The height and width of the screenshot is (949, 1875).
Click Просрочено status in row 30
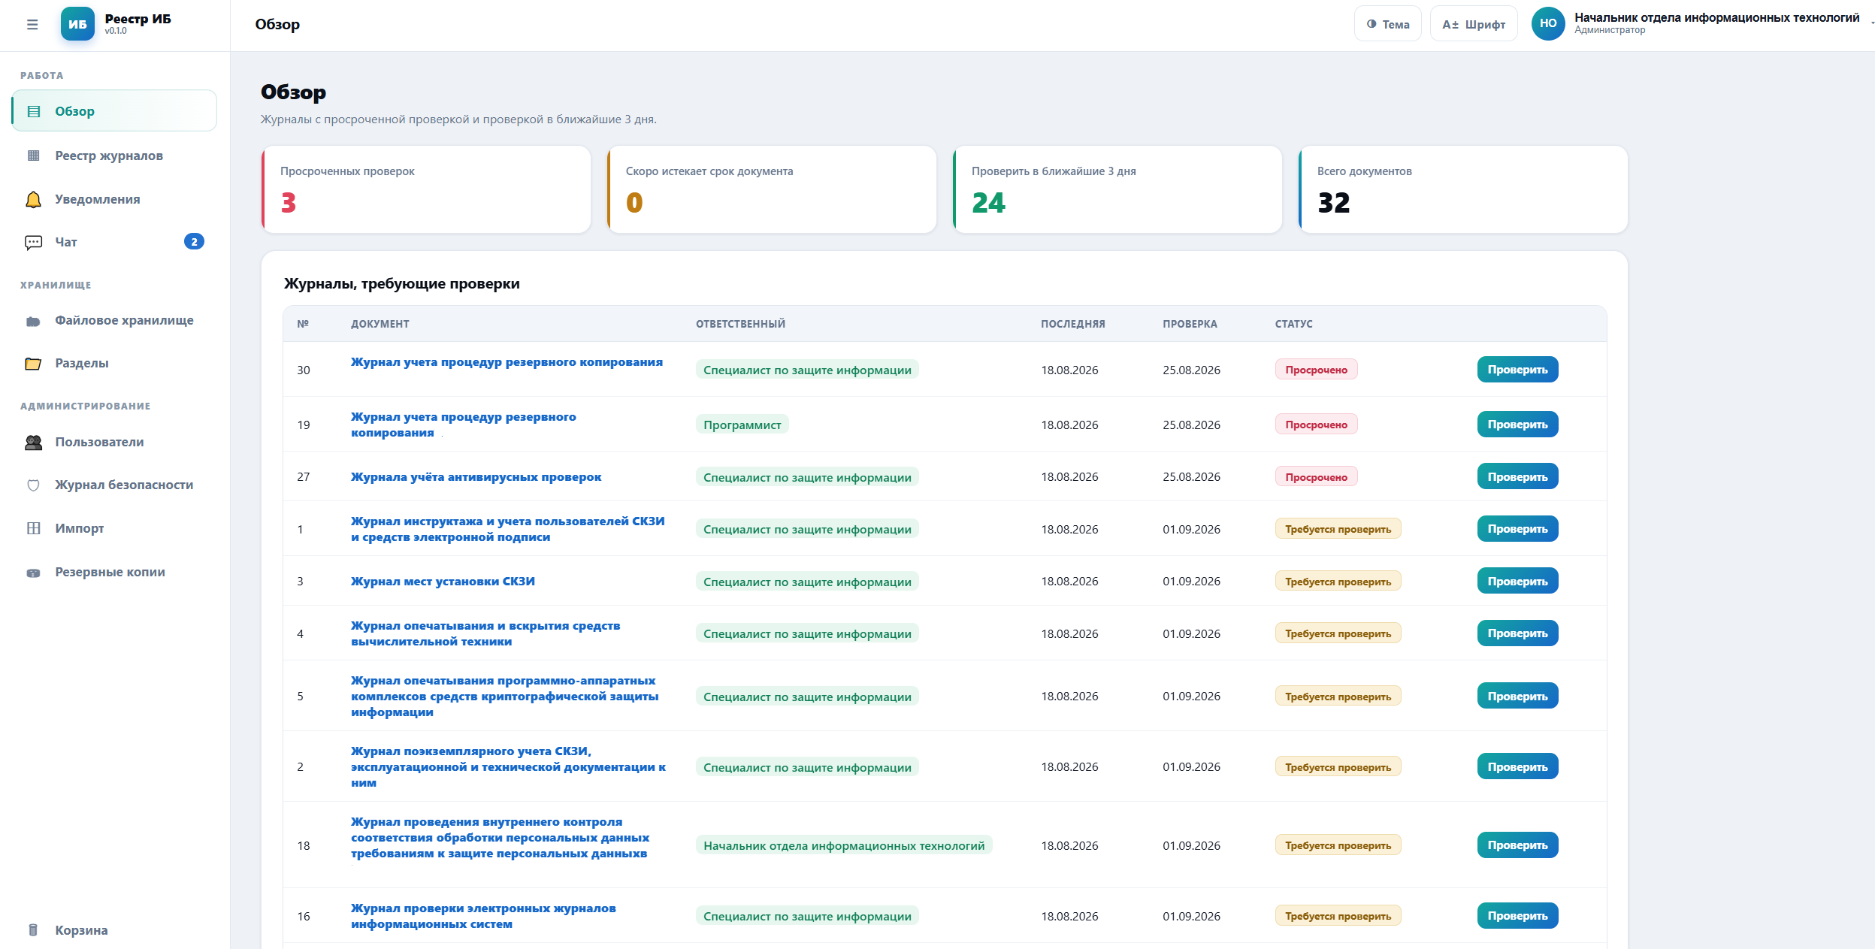tap(1316, 370)
